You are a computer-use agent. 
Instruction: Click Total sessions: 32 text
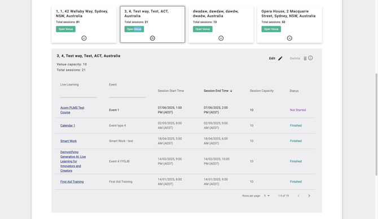pyautogui.click(x=273, y=22)
